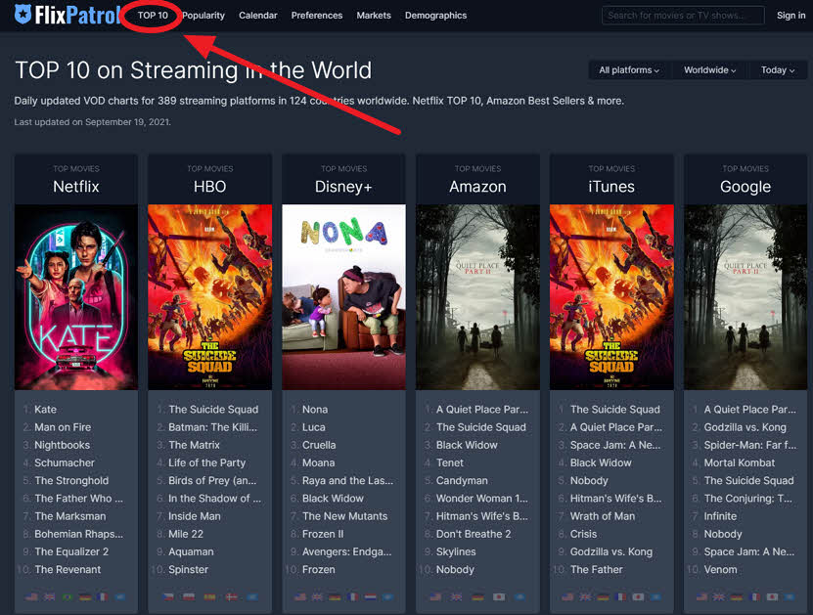Pick the UK flag under the Amazon list

(456, 596)
